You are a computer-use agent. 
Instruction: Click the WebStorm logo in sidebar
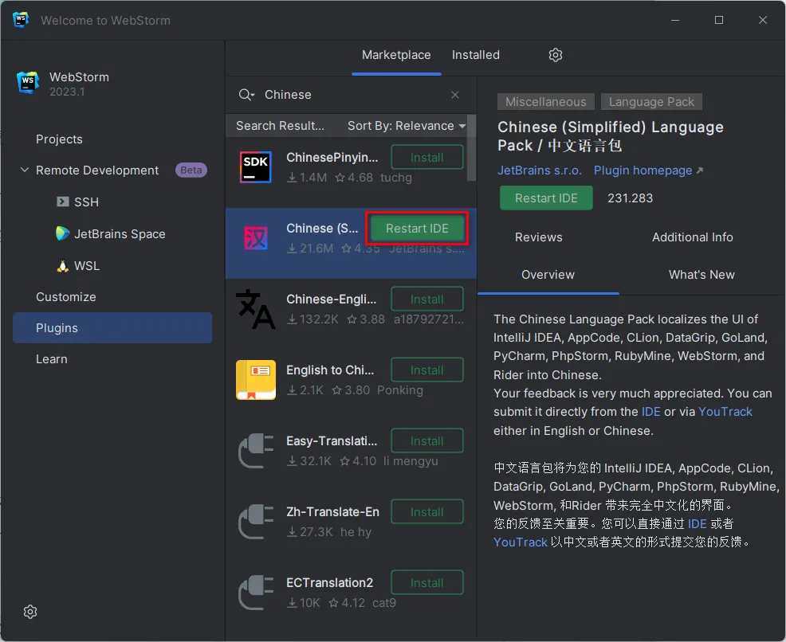(x=28, y=82)
